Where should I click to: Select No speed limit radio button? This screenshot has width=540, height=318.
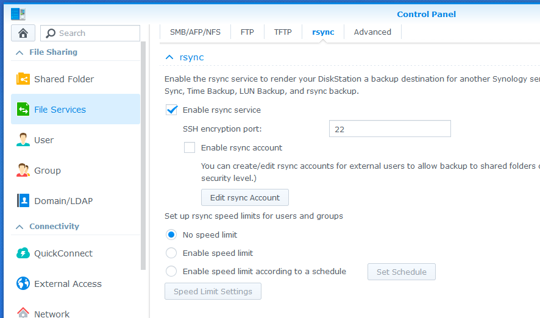[171, 235]
